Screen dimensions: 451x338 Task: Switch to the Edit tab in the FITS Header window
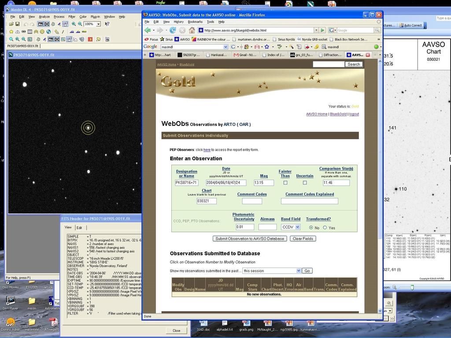[79, 228]
